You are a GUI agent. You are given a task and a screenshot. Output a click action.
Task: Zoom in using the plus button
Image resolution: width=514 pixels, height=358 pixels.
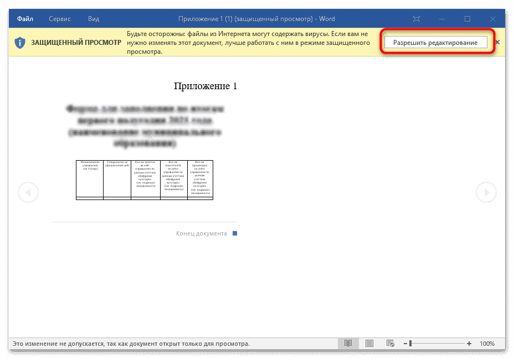(470, 343)
